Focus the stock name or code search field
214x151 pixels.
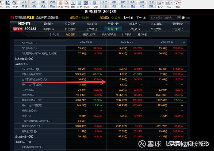tap(163, 18)
